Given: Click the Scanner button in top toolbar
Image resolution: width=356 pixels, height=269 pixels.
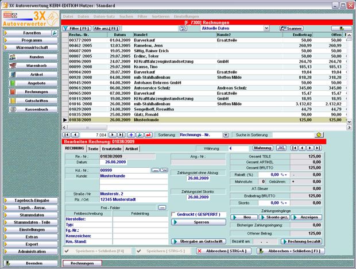Looking at the screenshot, I should point(291,28).
